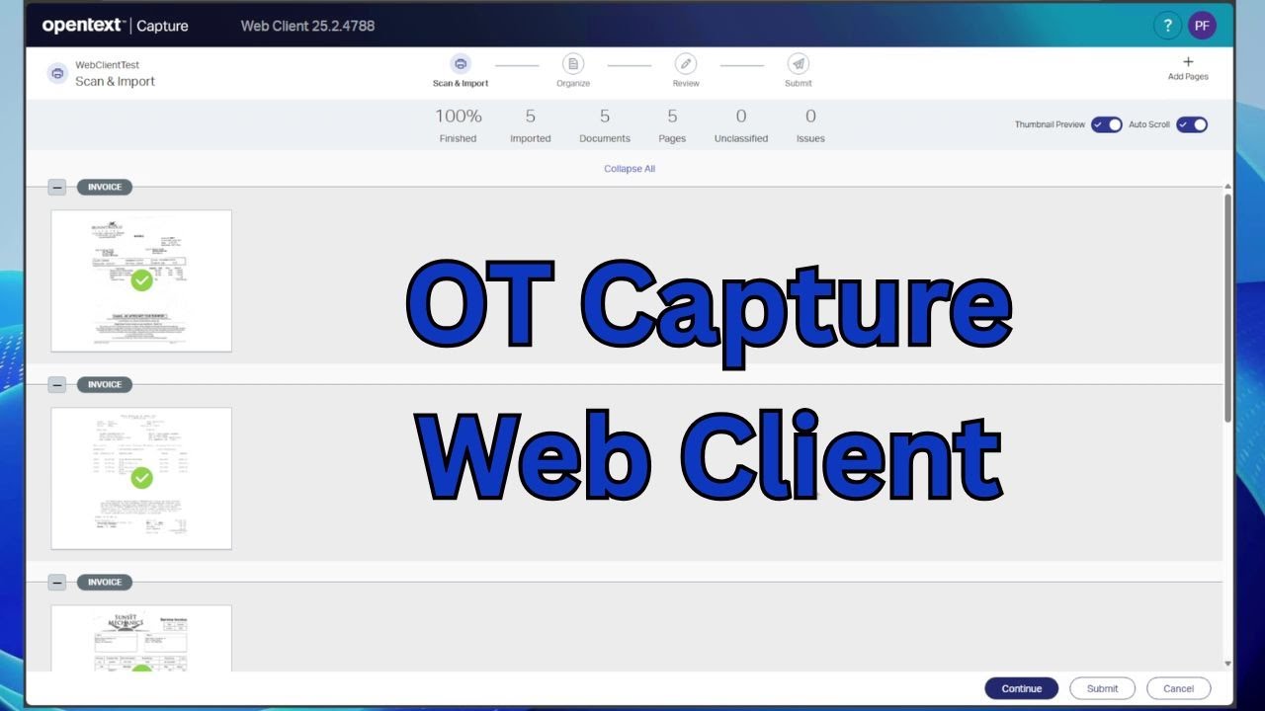1265x711 pixels.
Task: Click the Issues count label
Action: [x=810, y=139]
